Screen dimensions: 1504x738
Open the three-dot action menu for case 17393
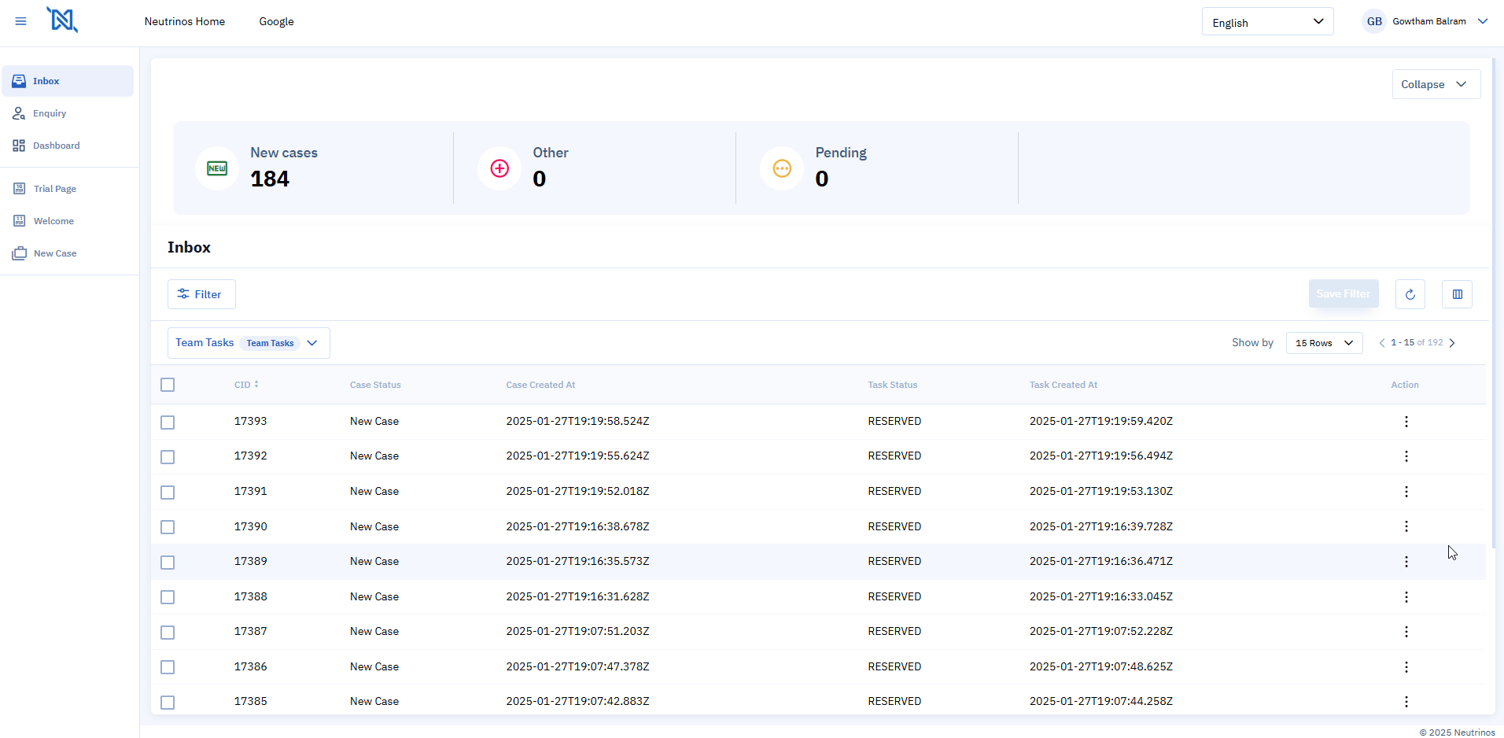(x=1406, y=422)
